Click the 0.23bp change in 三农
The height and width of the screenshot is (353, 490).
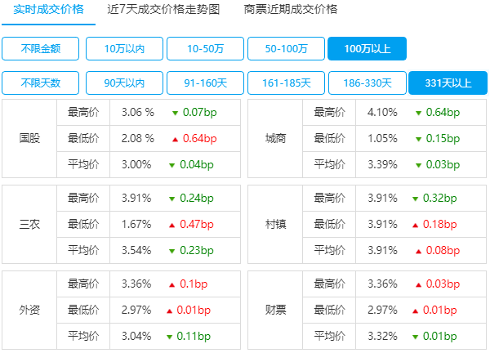coord(197,250)
